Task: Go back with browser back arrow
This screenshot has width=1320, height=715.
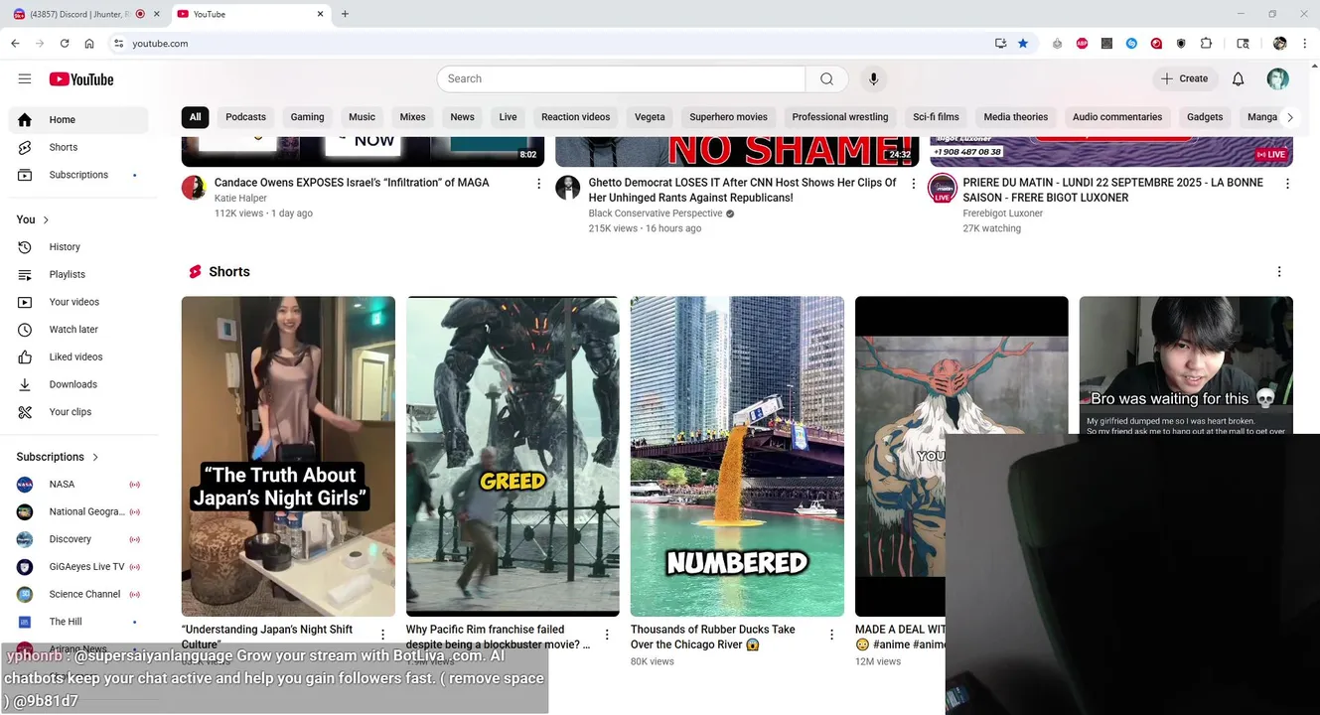Action: tap(15, 44)
